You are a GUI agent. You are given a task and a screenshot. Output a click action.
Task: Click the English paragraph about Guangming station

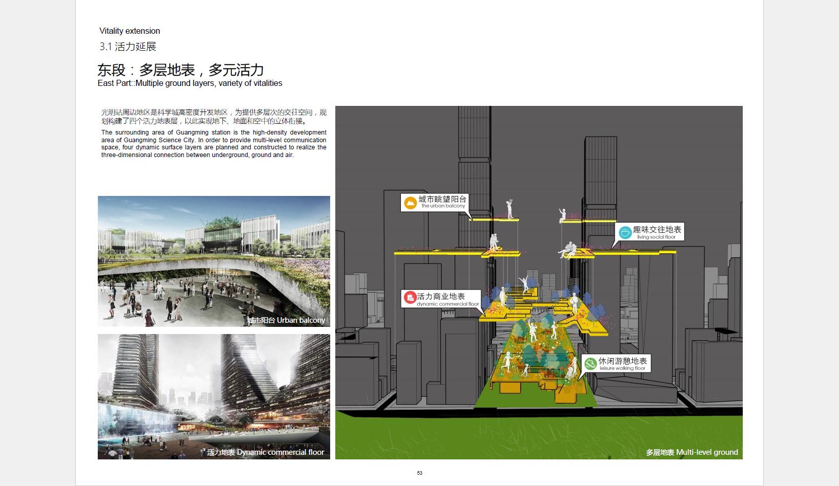tap(214, 144)
